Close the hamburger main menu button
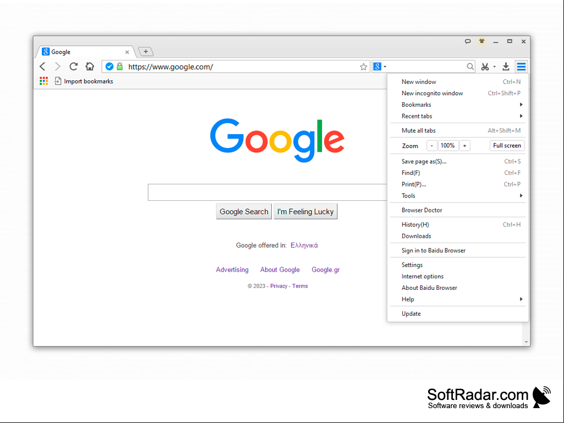Screen dimensions: 564x423 [521, 67]
